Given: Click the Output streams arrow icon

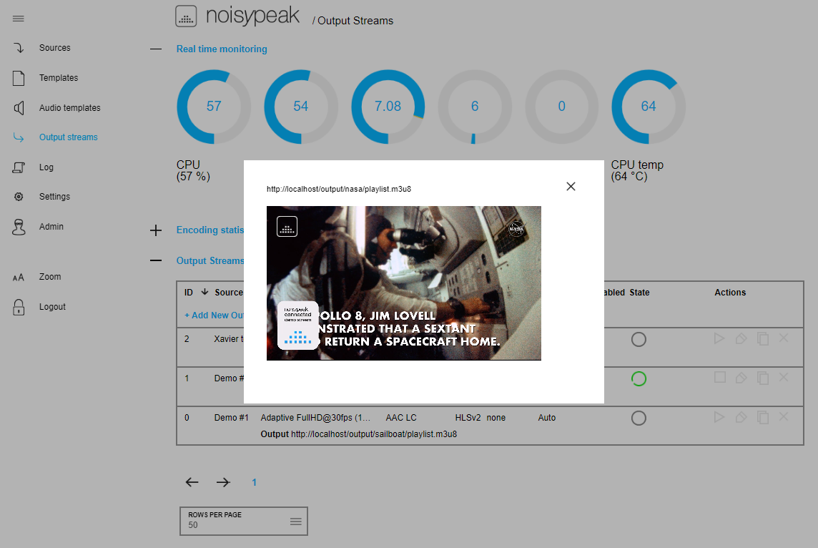Looking at the screenshot, I should tap(19, 138).
